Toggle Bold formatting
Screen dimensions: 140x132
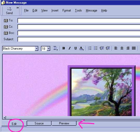[x=64, y=48]
